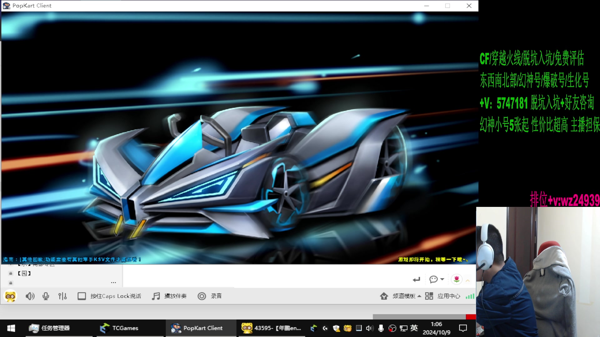Toggle the YY microphone icon
Image resolution: width=600 pixels, height=337 pixels.
tap(46, 296)
